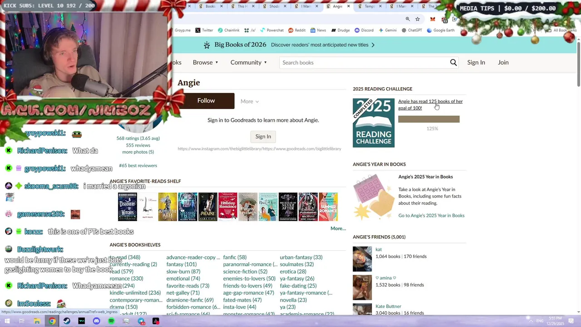This screenshot has width=581, height=327.
Task: Open the Kate Buttner friend link
Action: 388,307
